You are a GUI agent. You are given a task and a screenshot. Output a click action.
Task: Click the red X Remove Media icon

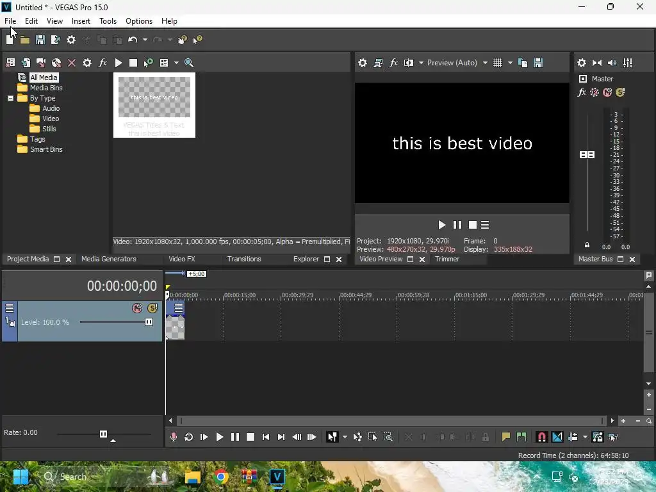[x=72, y=63]
